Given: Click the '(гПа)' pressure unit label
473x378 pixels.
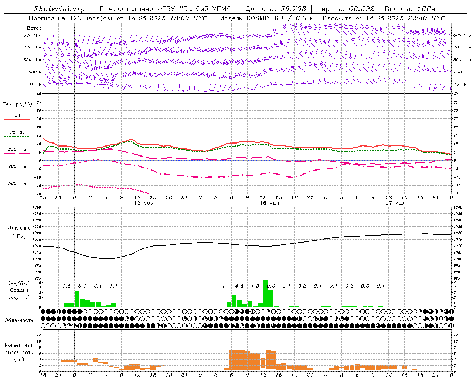Looking at the screenshot, I should point(19,237).
